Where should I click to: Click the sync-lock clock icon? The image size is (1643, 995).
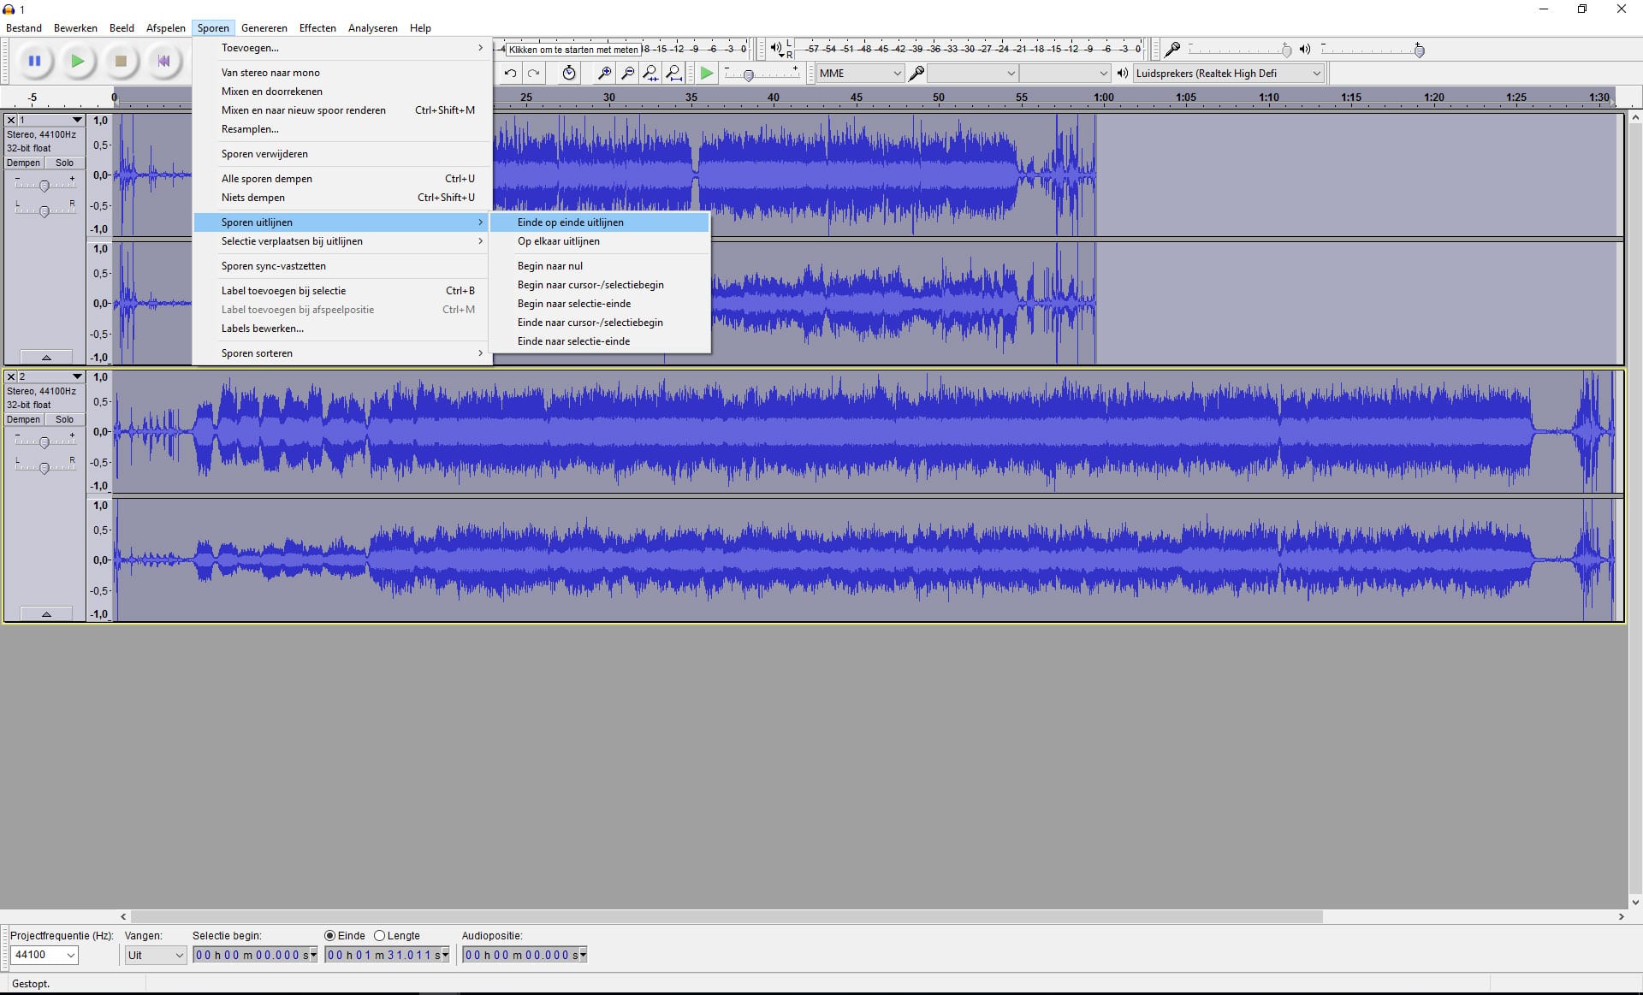[x=569, y=74]
